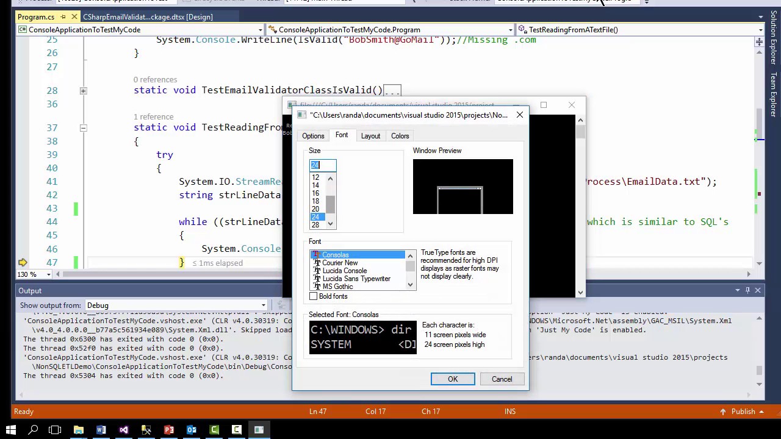Expand the TestEmailValidatorClassIsValid method outline
The width and height of the screenshot is (781, 439).
pyautogui.click(x=83, y=90)
